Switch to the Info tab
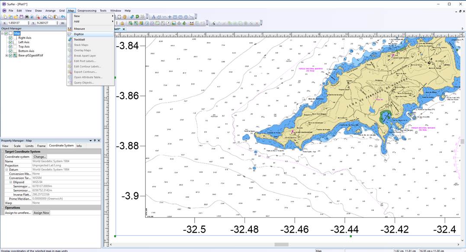 (x=79, y=146)
